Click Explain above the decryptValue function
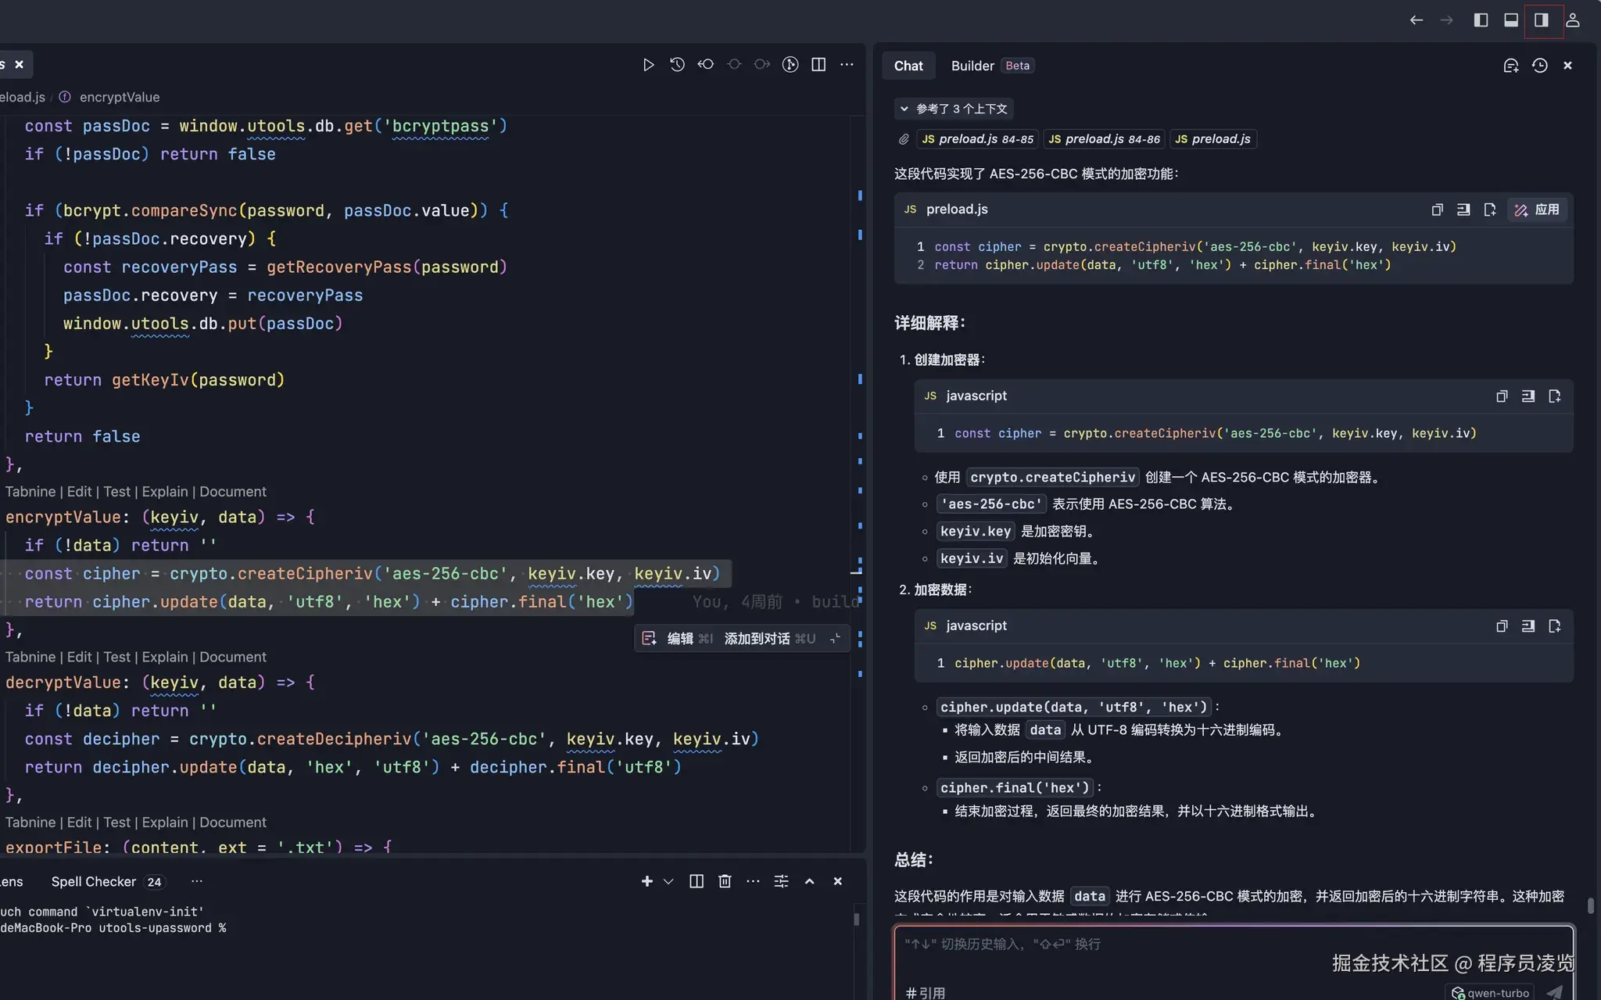Screen dimensions: 1601x1000 click(x=165, y=657)
